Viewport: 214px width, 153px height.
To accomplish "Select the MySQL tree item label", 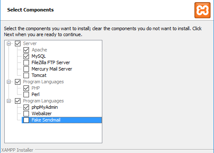I will tap(38, 56).
